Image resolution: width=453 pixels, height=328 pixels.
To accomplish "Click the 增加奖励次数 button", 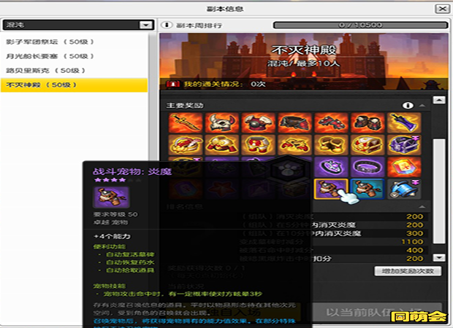I will [x=408, y=271].
